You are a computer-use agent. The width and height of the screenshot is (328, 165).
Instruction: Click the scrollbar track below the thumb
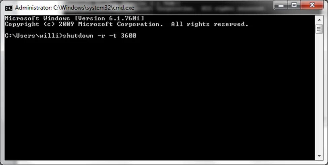pos(319,93)
